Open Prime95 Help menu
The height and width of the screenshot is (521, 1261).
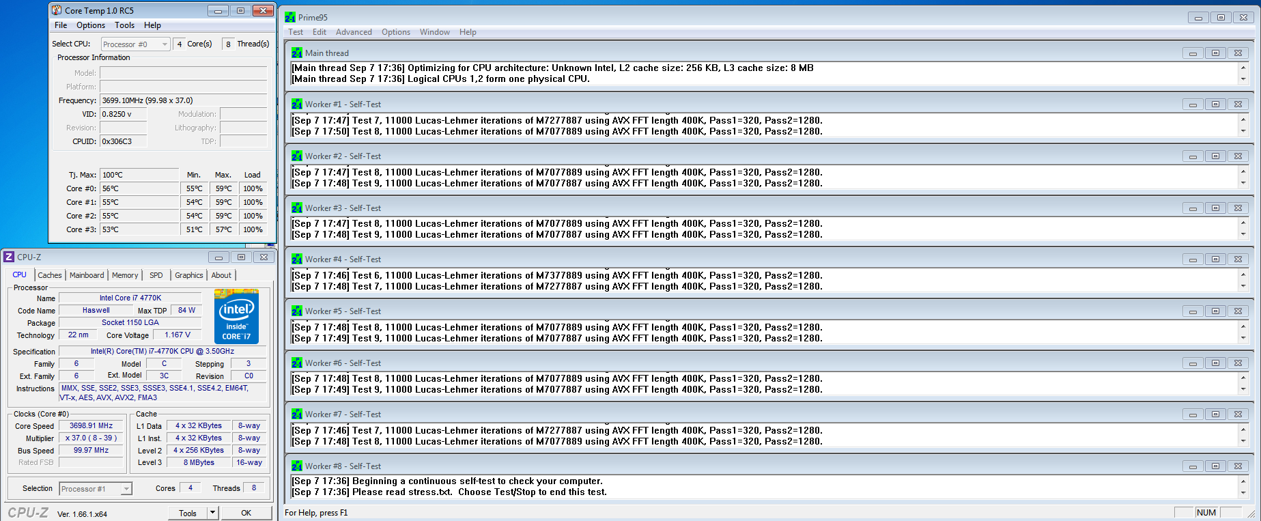click(x=468, y=32)
